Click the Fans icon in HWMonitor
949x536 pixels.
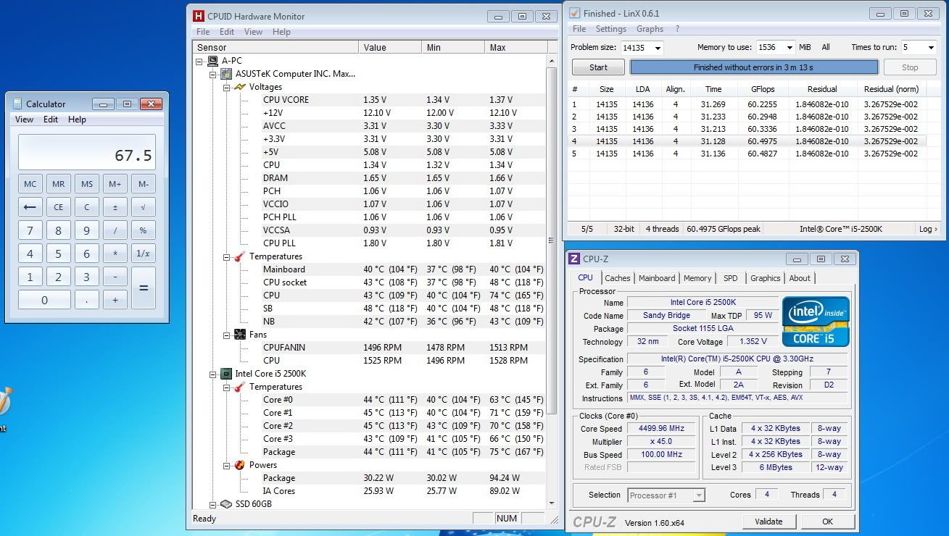click(240, 335)
